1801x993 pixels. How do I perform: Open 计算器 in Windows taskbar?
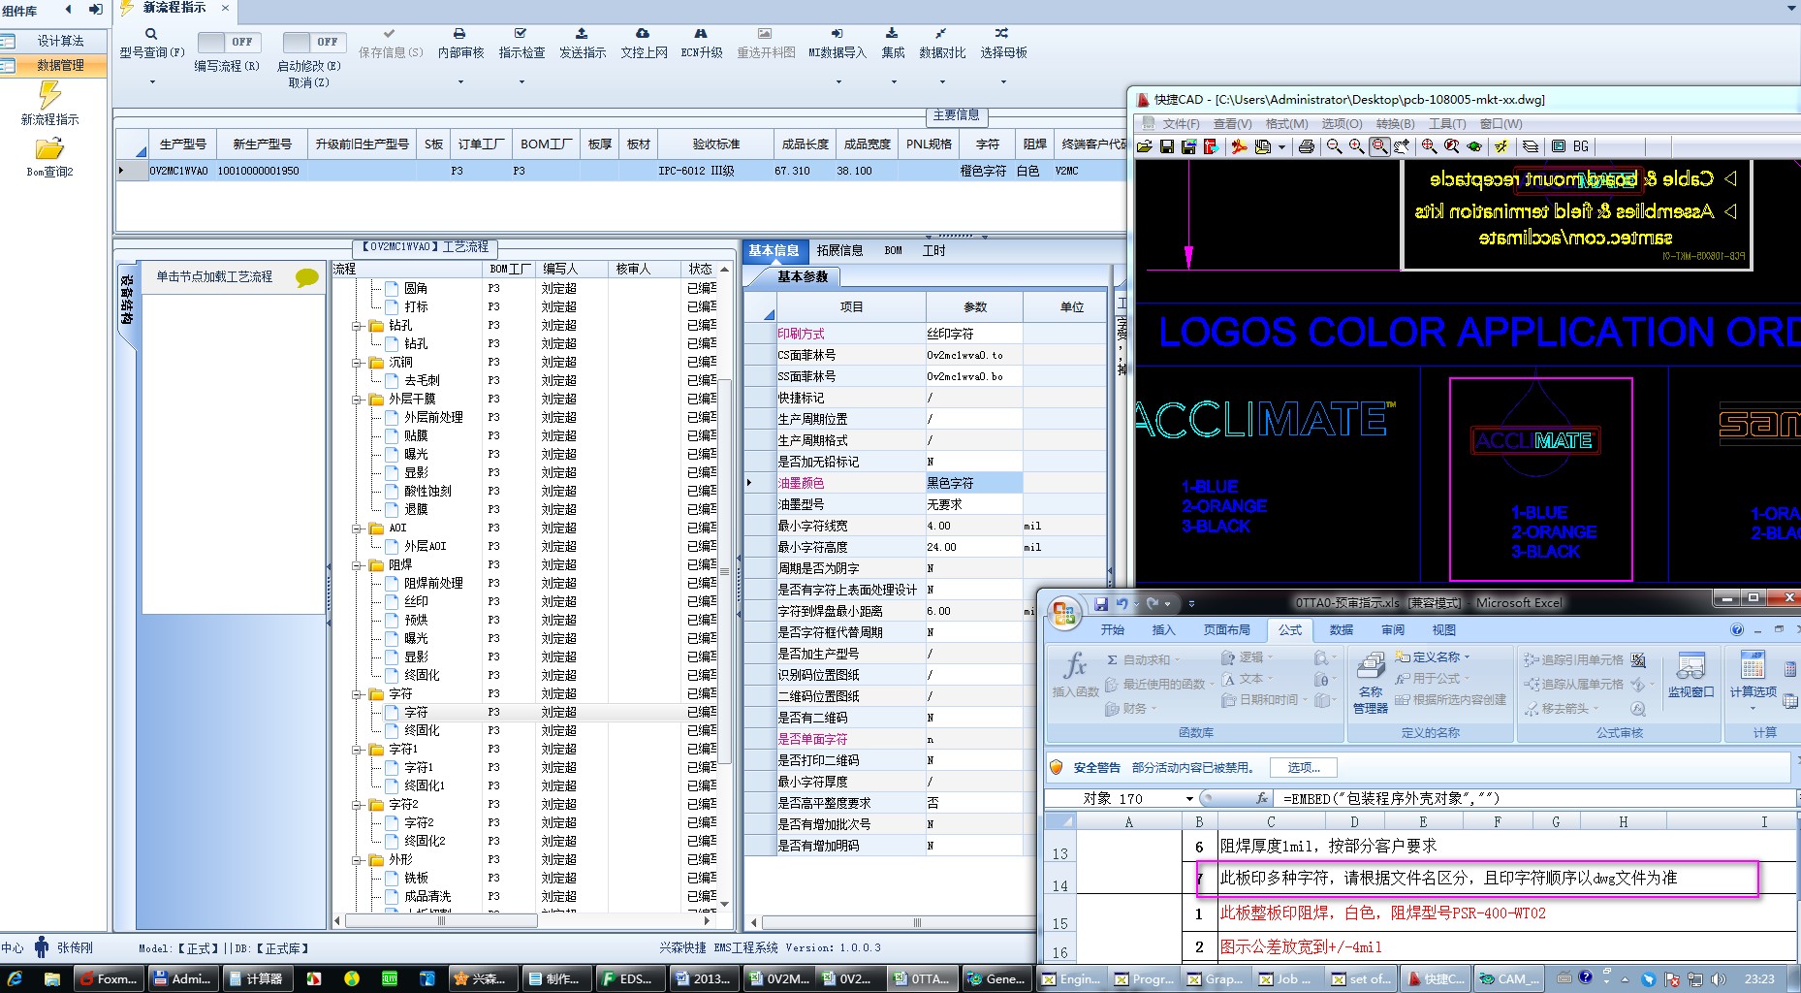pyautogui.click(x=257, y=978)
